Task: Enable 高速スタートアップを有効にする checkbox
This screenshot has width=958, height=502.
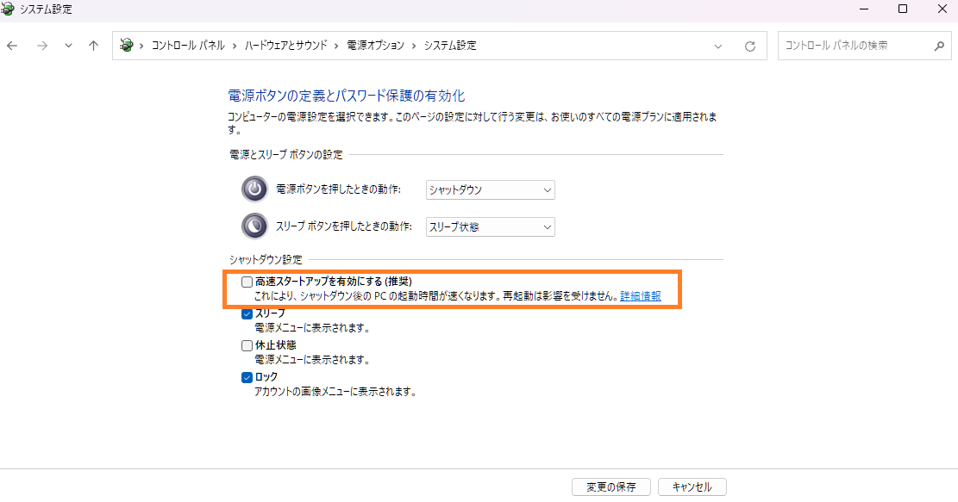Action: (x=247, y=282)
